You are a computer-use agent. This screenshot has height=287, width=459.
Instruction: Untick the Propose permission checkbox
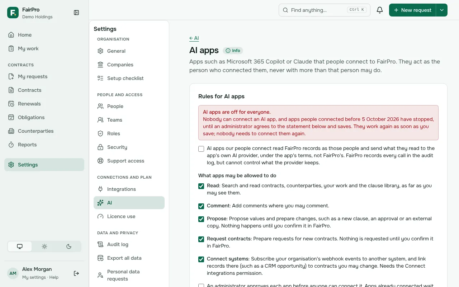pos(201,219)
